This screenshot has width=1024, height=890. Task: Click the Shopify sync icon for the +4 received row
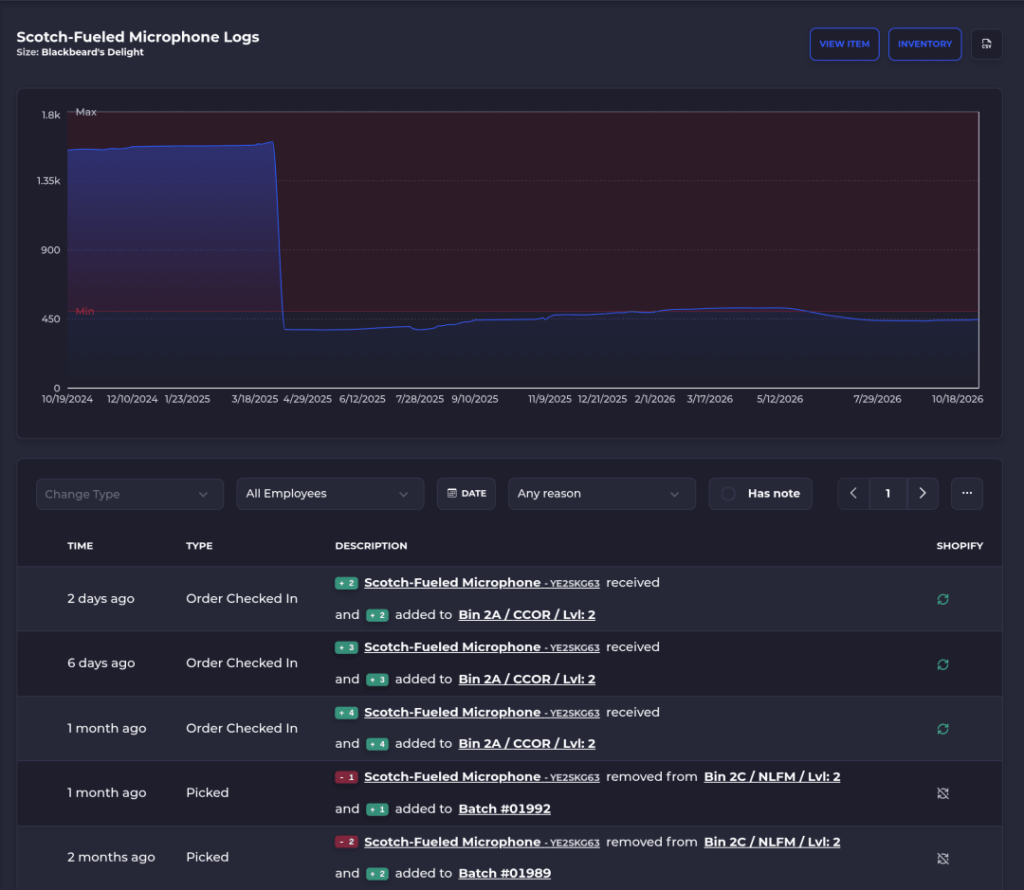tap(942, 729)
